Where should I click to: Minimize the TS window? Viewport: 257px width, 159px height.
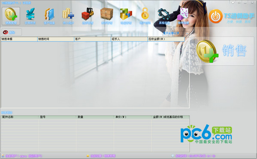point(245,3)
